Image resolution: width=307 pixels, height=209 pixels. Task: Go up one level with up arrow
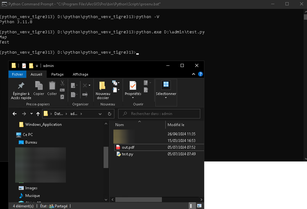(x=38, y=114)
